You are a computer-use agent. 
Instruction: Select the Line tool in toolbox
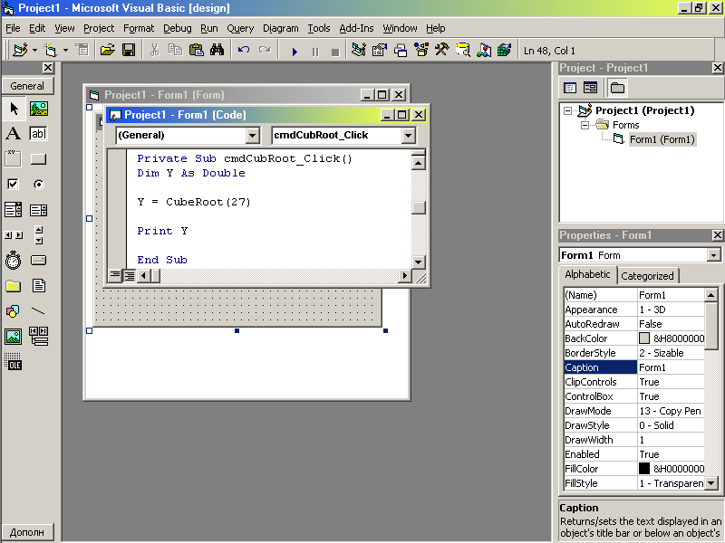[39, 311]
